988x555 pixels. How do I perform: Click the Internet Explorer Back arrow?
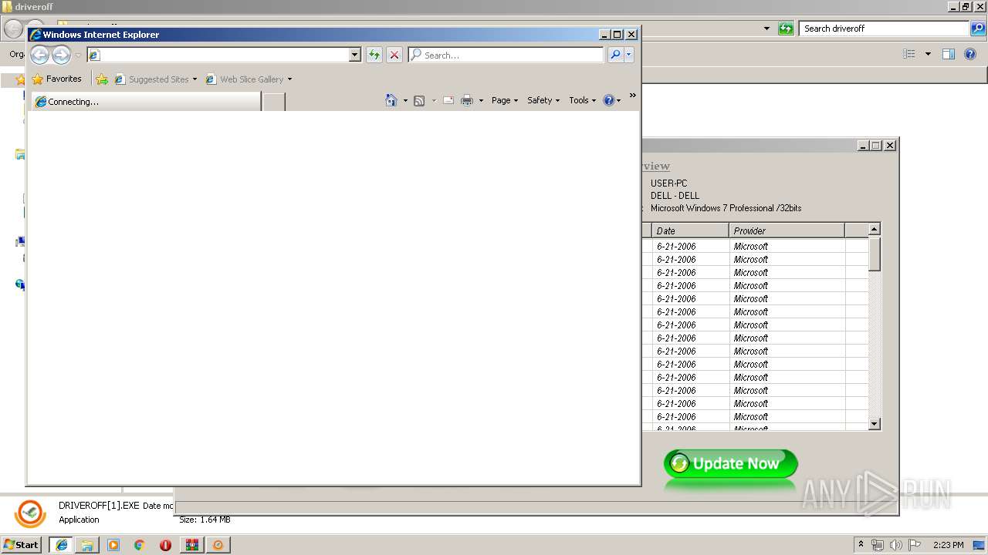point(39,55)
